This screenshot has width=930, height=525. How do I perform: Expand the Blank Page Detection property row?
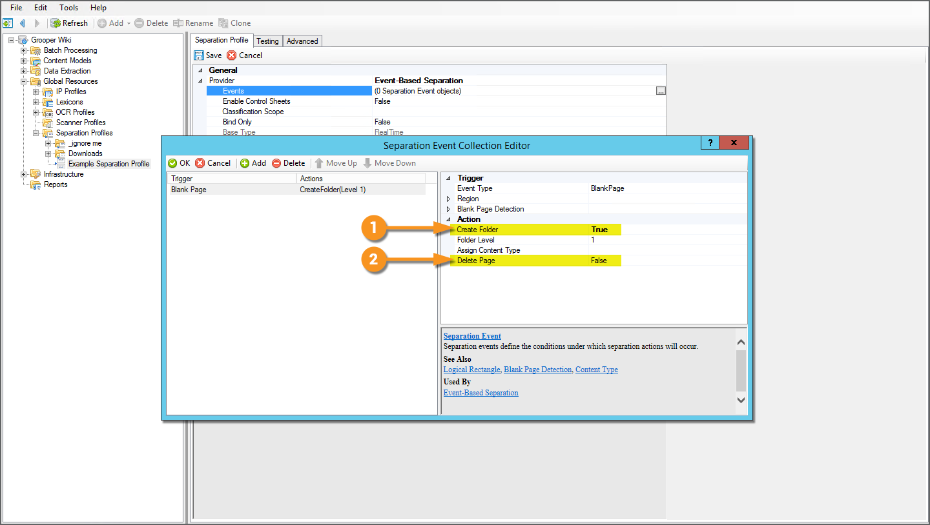pos(449,209)
